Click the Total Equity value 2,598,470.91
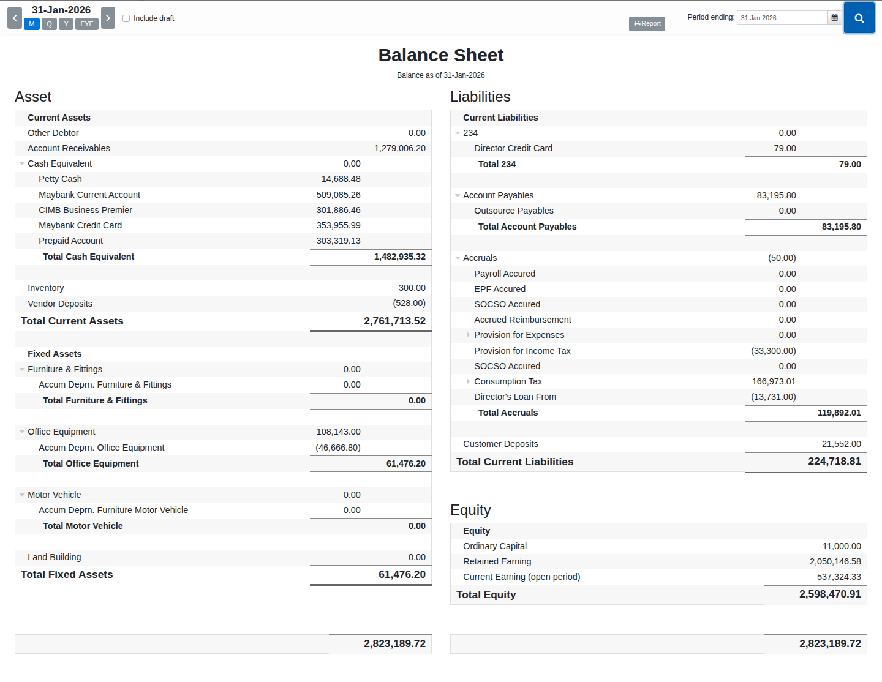882x682 pixels. [x=830, y=594]
